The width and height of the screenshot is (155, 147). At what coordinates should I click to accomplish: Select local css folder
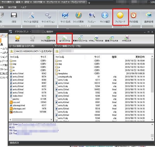coord(13,61)
